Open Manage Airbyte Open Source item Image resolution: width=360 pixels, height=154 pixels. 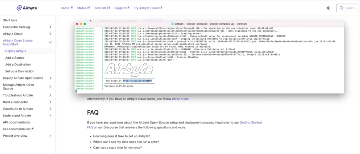(18, 86)
